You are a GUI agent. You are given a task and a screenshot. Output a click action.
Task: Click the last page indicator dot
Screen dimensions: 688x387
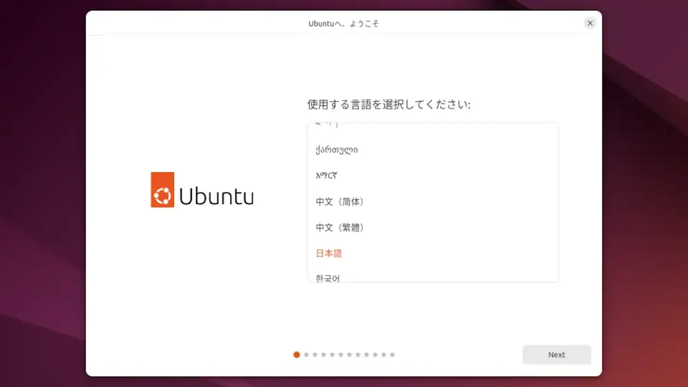coord(392,355)
